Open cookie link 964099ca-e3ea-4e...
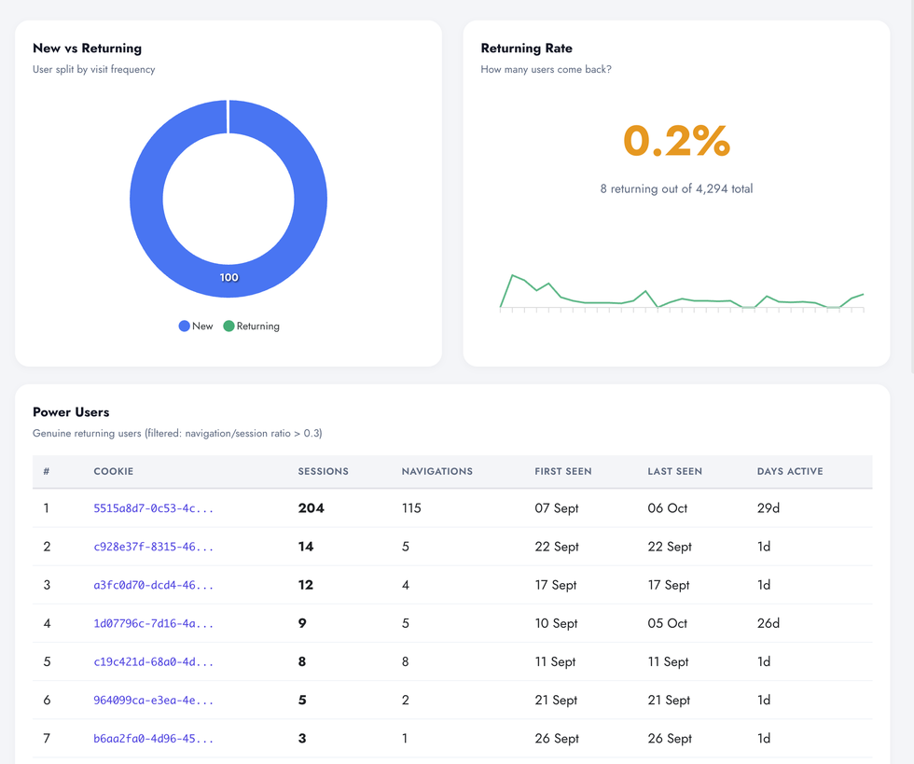 click(153, 701)
